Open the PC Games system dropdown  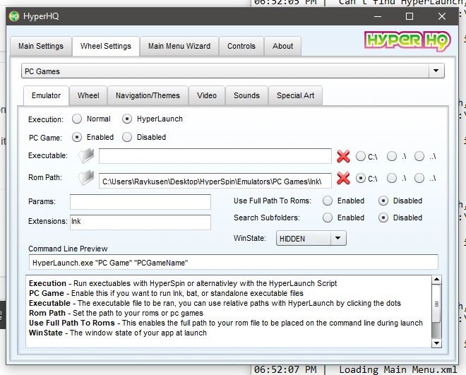tap(436, 71)
